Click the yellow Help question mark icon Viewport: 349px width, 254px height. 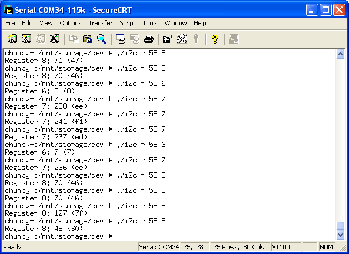[x=215, y=39]
